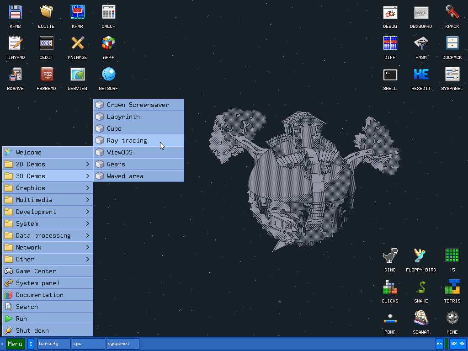Choose Crown Screensaver menu entry
468x351 pixels.
(x=138, y=105)
